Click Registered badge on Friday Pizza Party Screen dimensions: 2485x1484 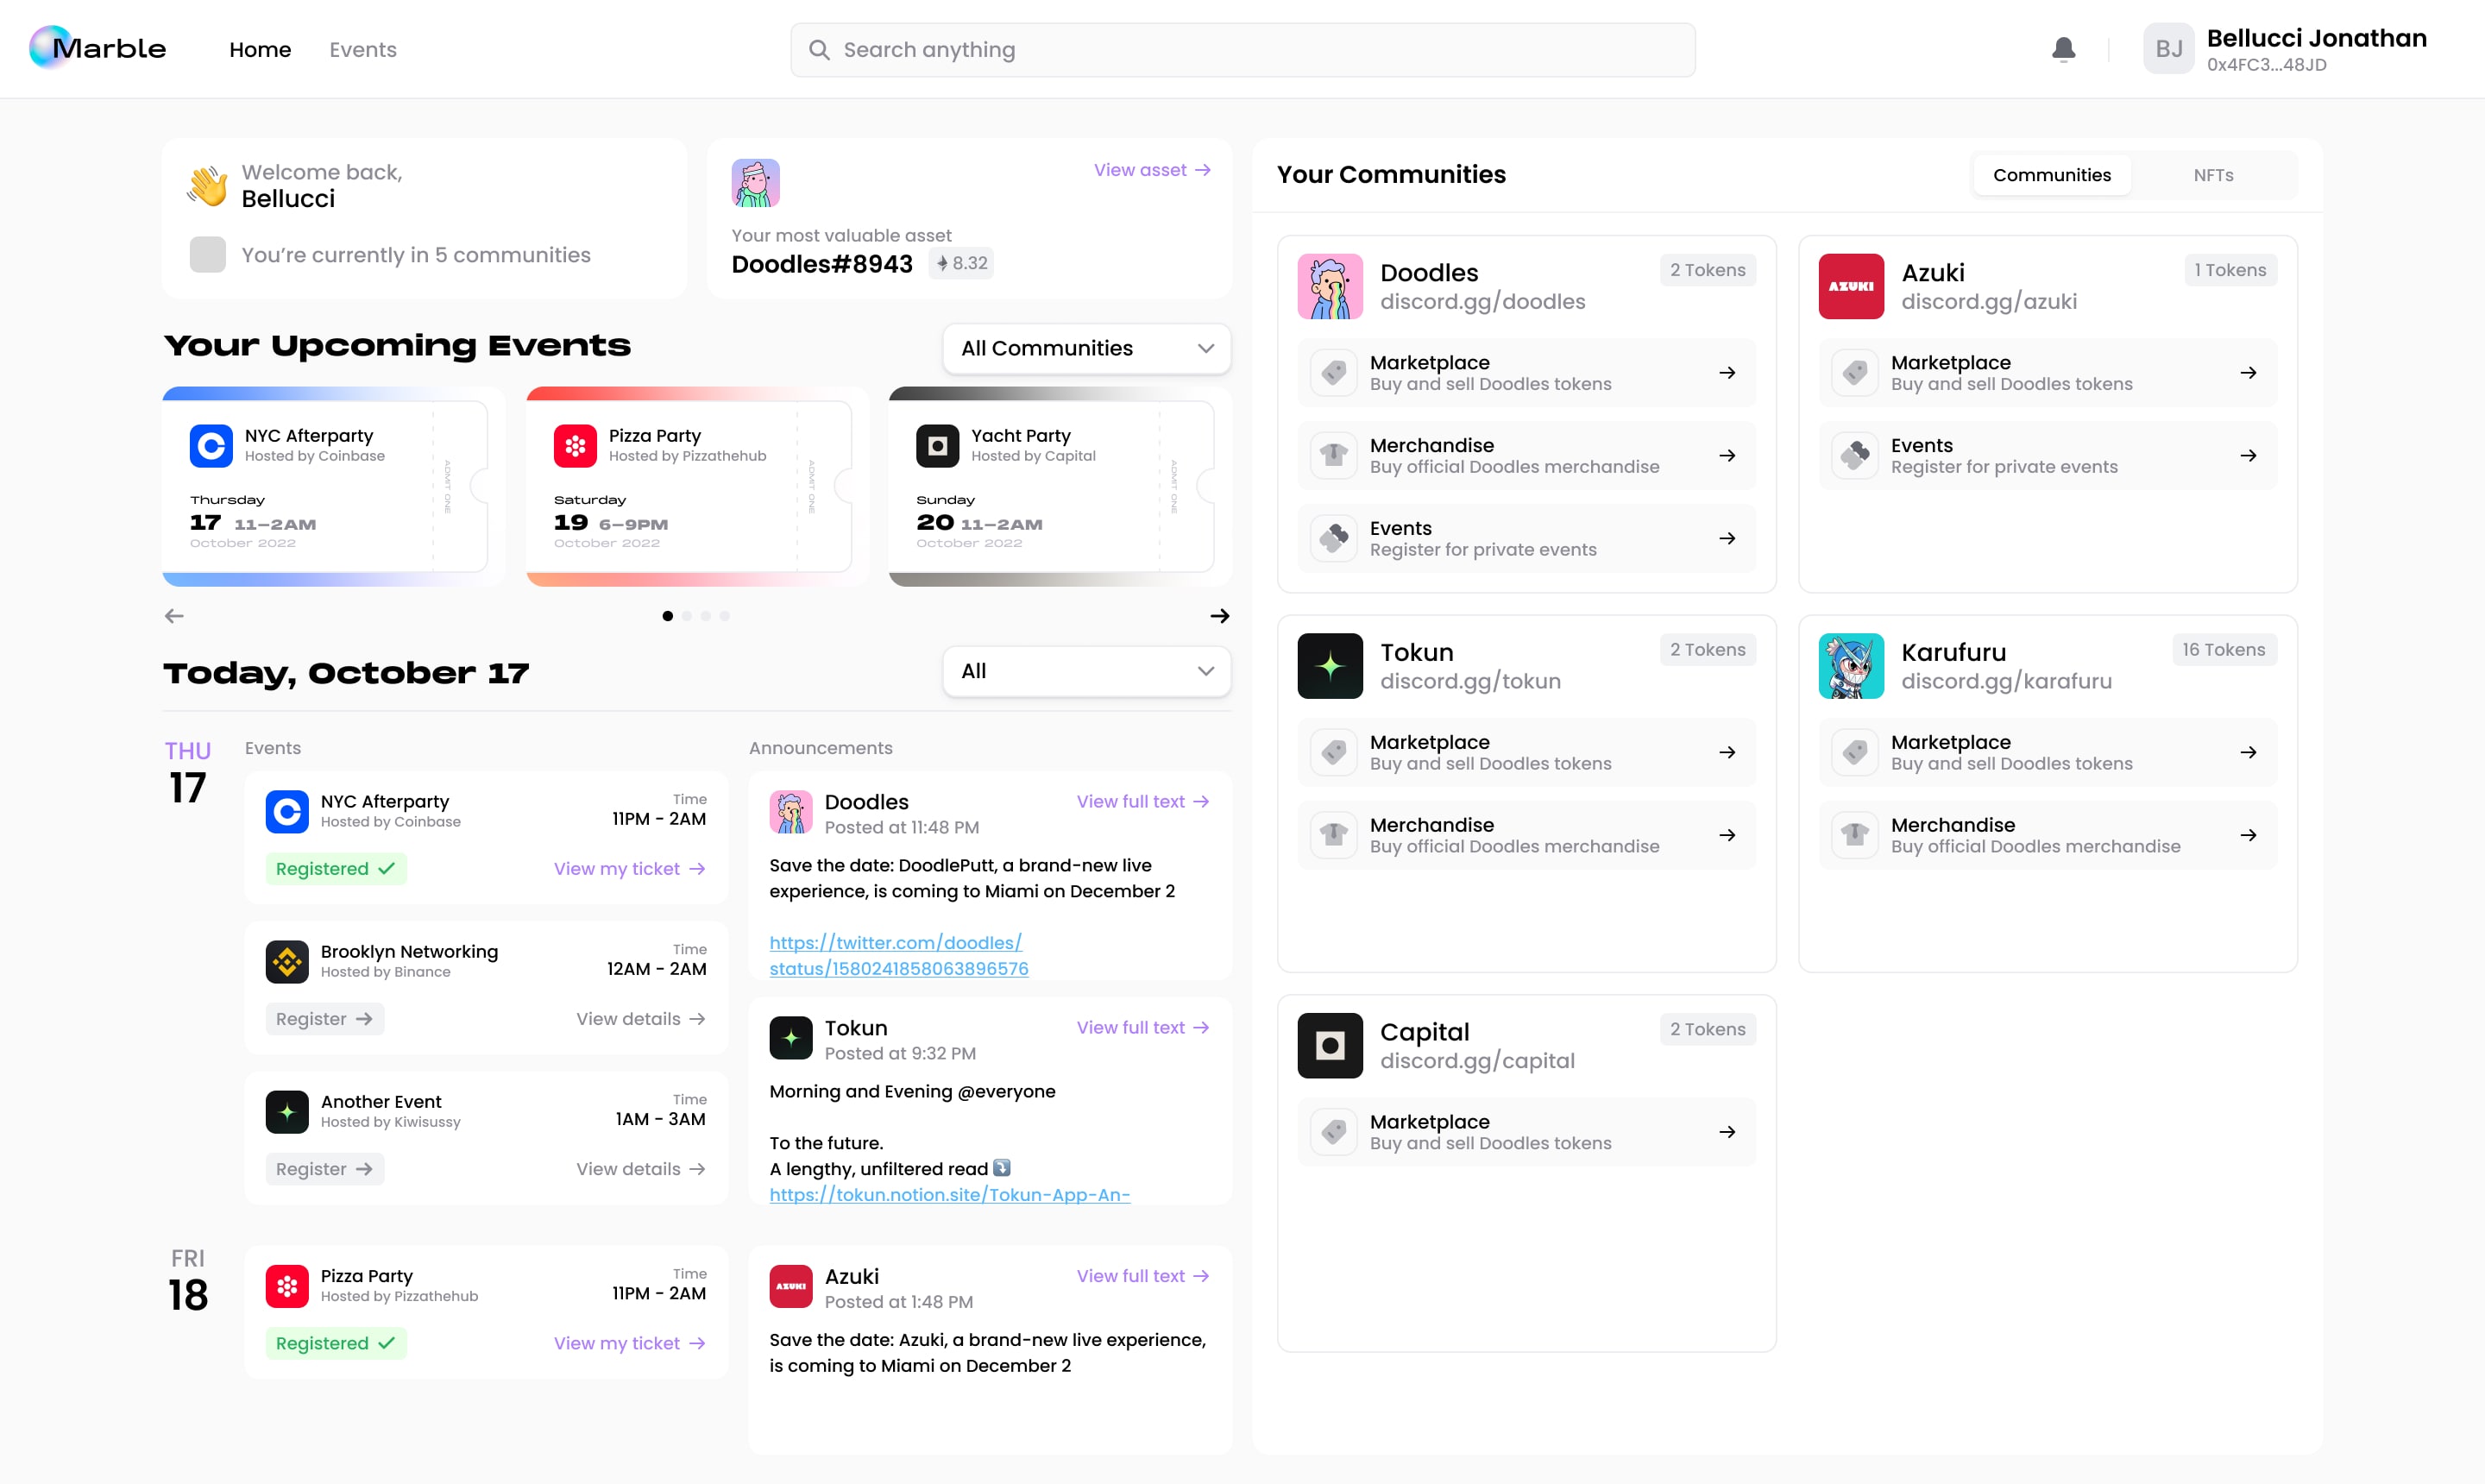(x=336, y=1343)
